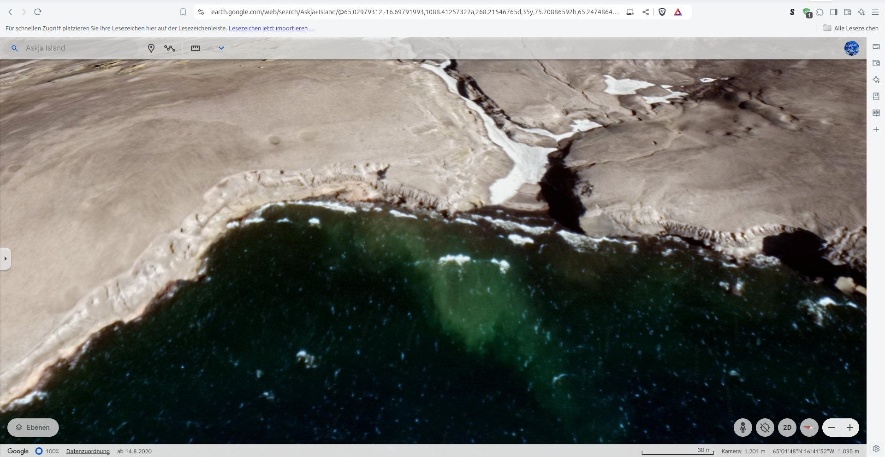Add a new item to sidebar
The width and height of the screenshot is (885, 457).
[x=876, y=129]
